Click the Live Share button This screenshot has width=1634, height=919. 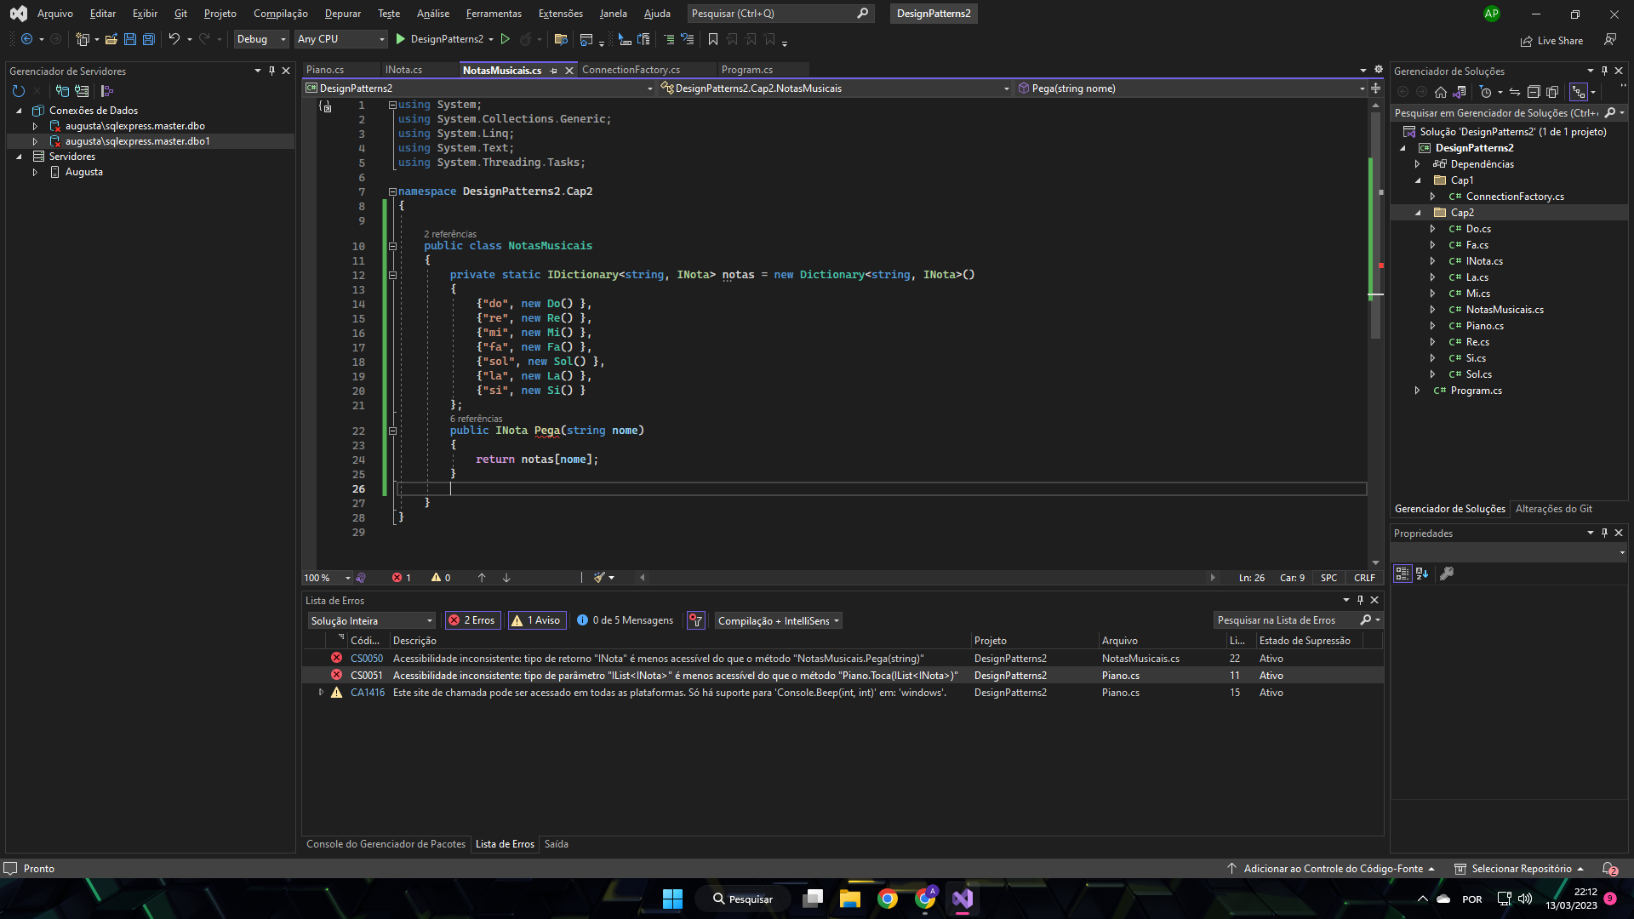pos(1551,40)
